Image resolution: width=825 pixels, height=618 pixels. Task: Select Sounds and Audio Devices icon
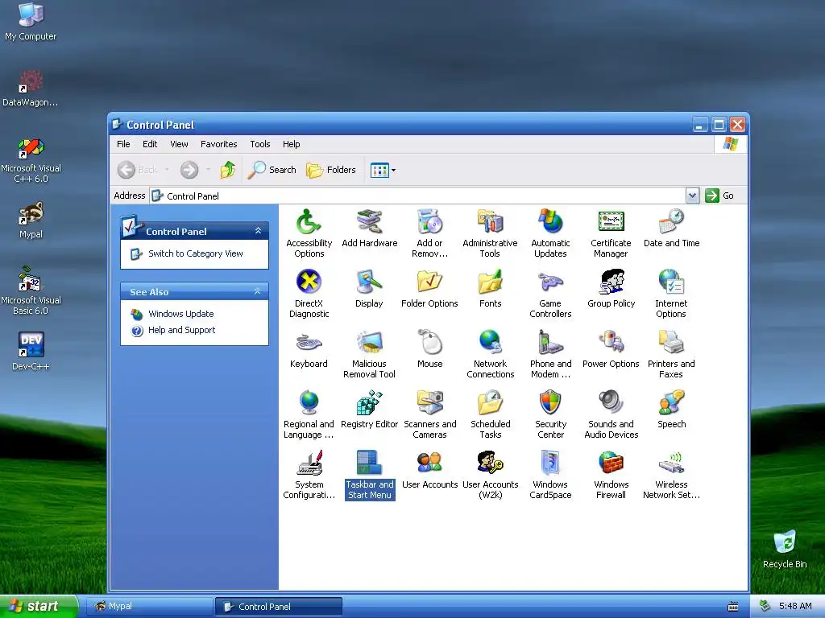pos(611,403)
